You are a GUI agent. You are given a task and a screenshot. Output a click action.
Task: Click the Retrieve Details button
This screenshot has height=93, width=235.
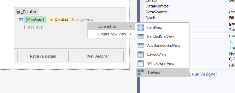coord(43,56)
